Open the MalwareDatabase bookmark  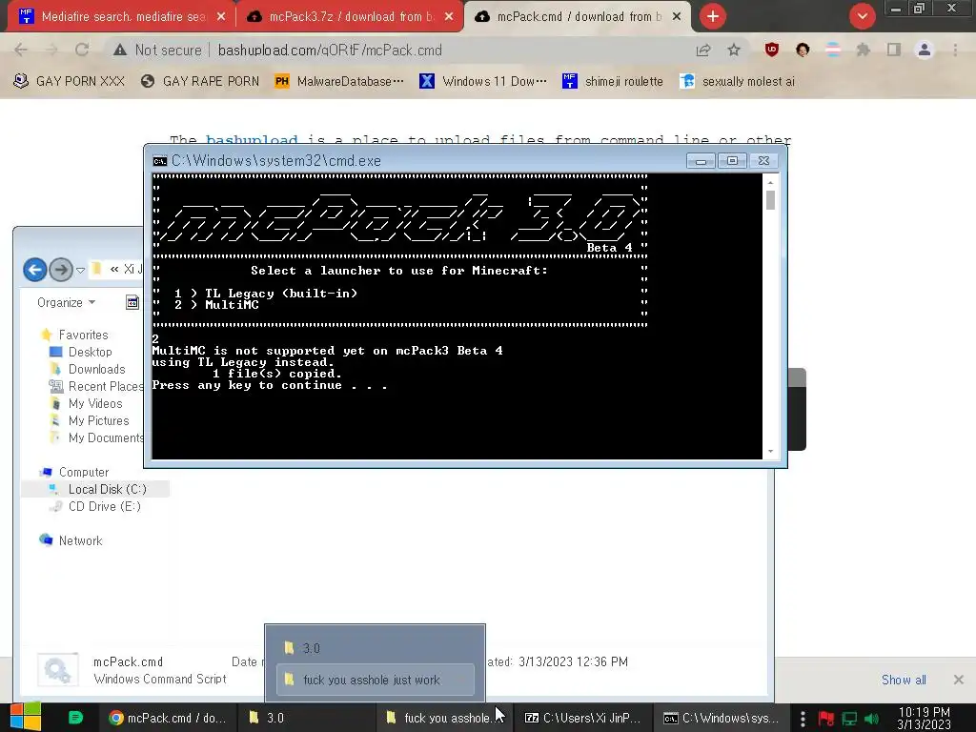coord(339,81)
